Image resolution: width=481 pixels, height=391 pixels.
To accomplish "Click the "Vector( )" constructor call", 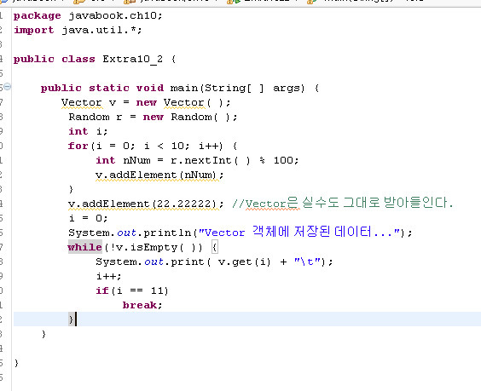I will (194, 103).
